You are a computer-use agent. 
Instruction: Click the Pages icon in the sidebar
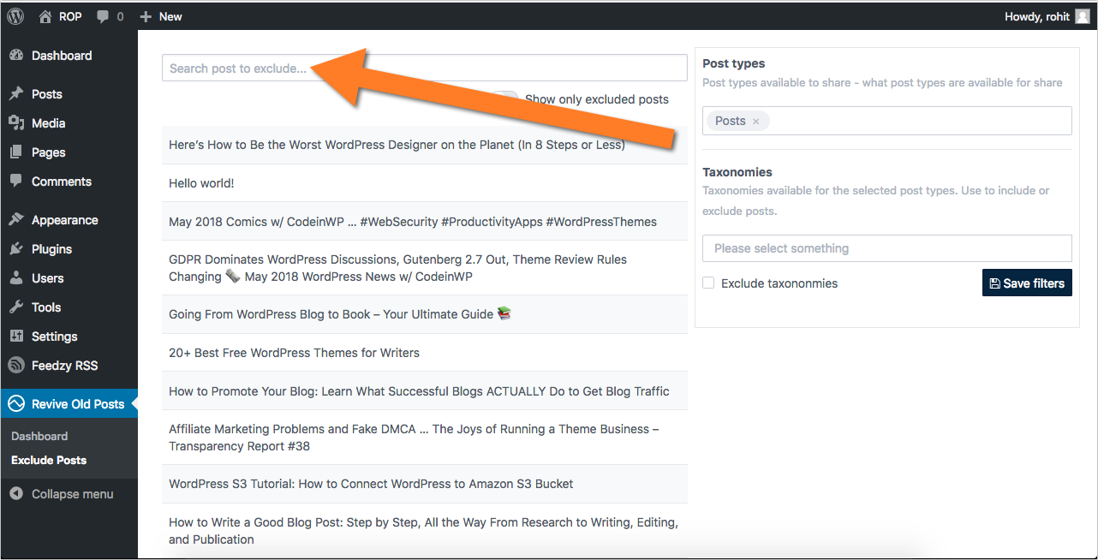coord(16,152)
